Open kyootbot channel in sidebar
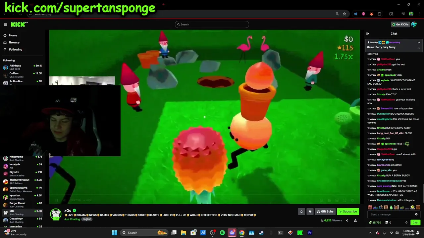 click(x=22, y=197)
